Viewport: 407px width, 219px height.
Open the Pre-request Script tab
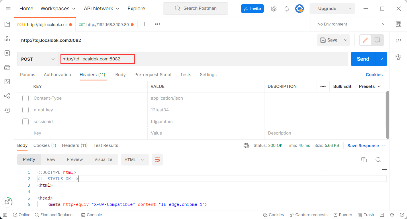click(153, 75)
